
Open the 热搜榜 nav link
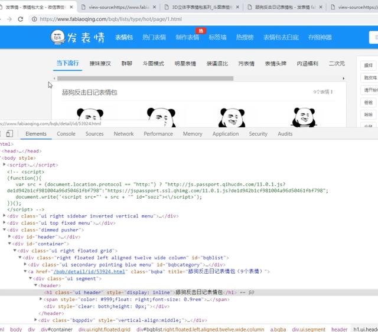tap(245, 37)
